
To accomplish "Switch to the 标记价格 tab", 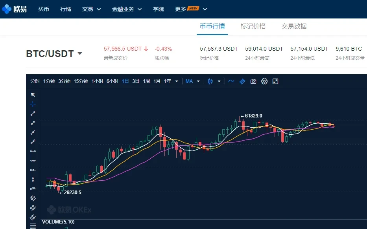I will [x=253, y=26].
